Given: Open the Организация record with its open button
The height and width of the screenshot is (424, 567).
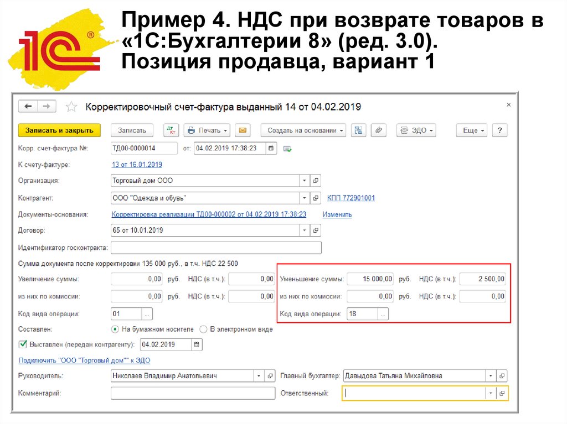Looking at the screenshot, I should pyautogui.click(x=316, y=181).
